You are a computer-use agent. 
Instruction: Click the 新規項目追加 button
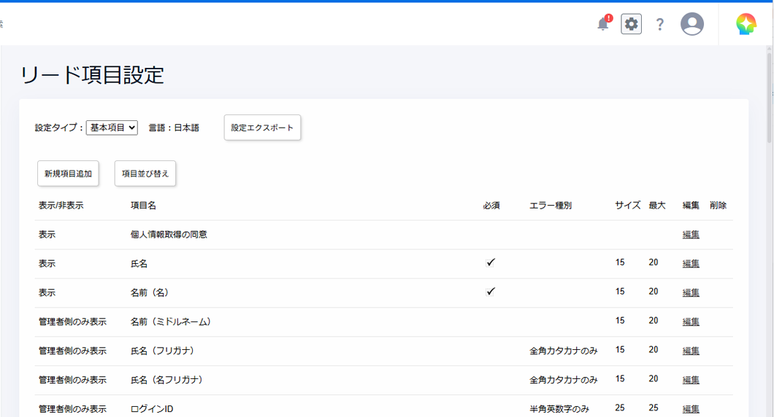68,174
